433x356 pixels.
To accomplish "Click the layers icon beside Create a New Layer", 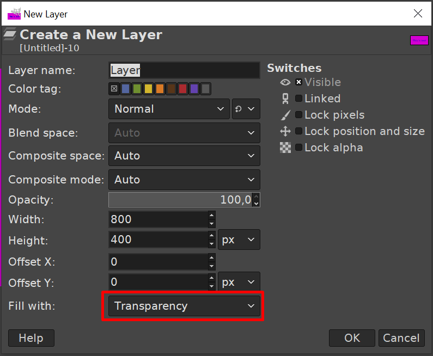I will click(x=10, y=34).
